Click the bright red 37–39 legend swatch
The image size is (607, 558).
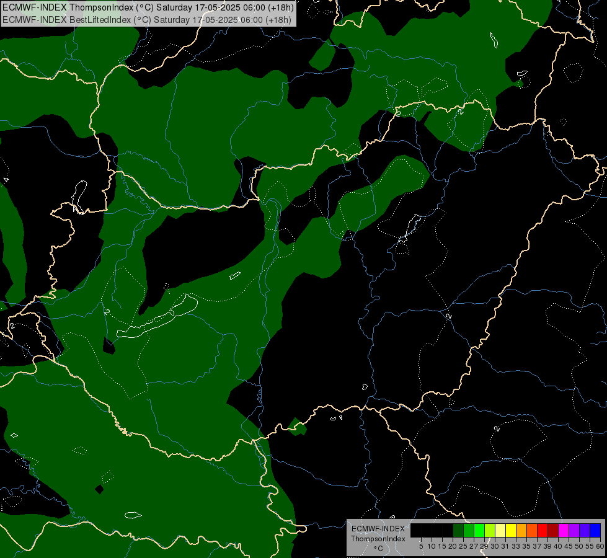click(543, 530)
